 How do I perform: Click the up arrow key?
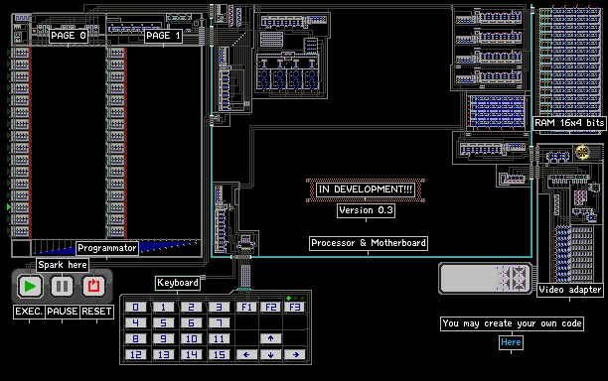pyautogui.click(x=270, y=338)
